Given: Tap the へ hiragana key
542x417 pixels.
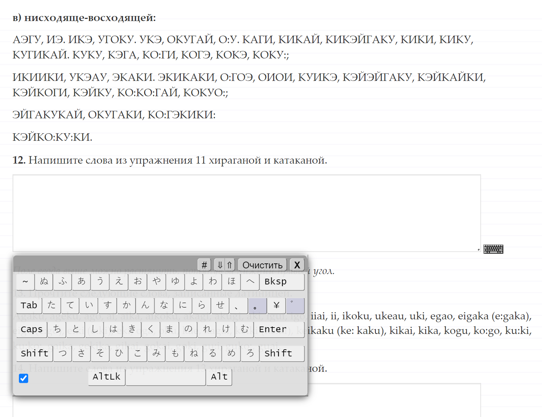Looking at the screenshot, I should [x=250, y=282].
